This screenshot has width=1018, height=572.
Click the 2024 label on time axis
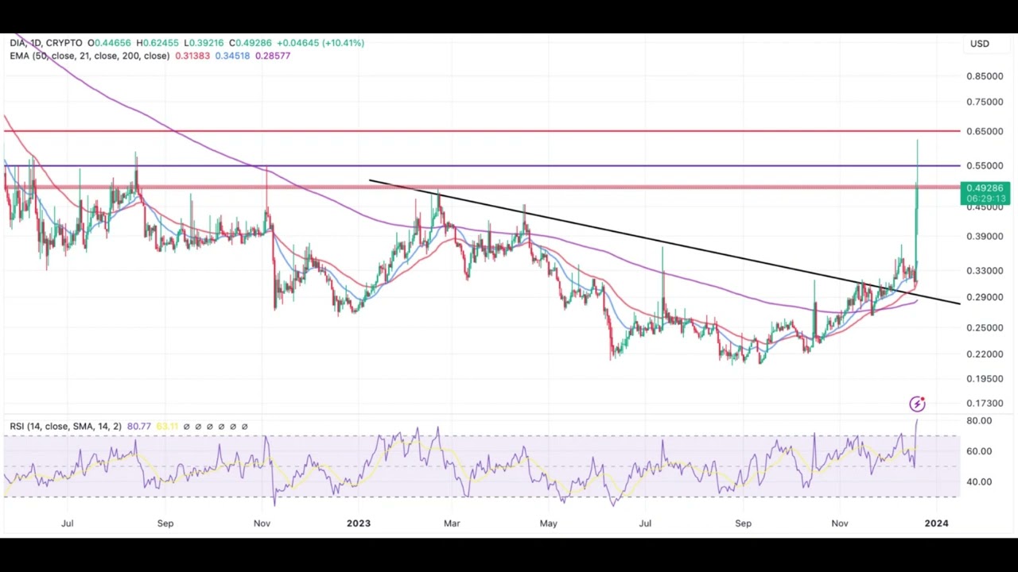(936, 523)
